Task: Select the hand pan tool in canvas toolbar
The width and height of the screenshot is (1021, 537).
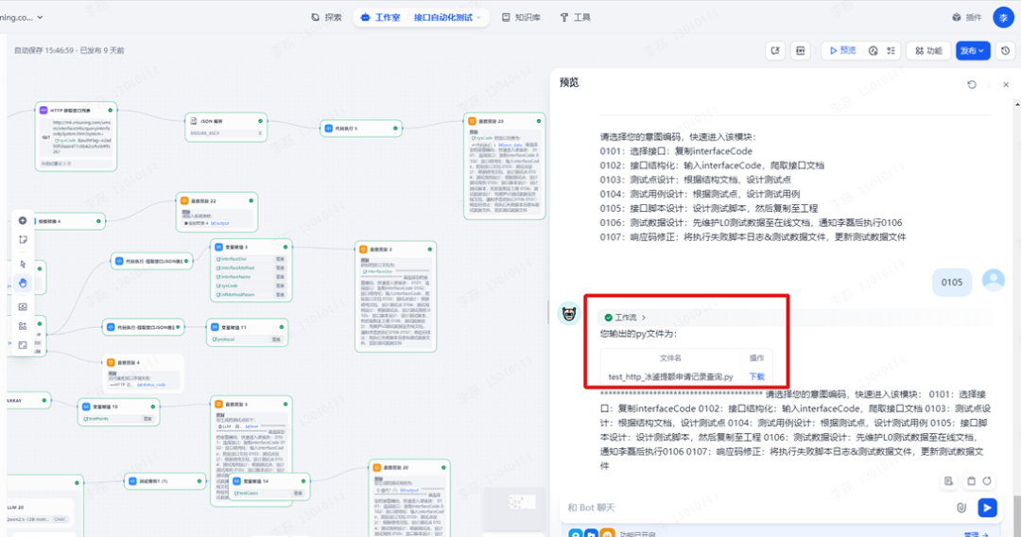Action: click(23, 283)
